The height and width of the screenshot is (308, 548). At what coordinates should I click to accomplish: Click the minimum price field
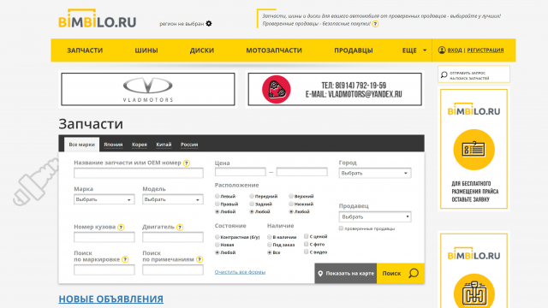(x=241, y=172)
